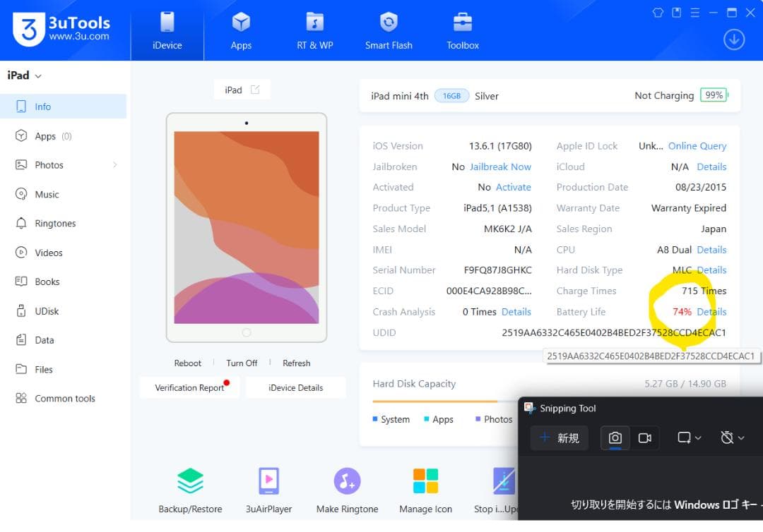The width and height of the screenshot is (763, 532).
Task: Open Music in the sidebar
Action: coord(64,194)
